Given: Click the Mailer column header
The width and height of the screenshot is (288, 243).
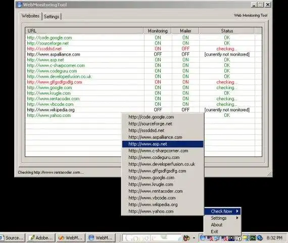Looking at the screenshot, I should coord(185,31).
